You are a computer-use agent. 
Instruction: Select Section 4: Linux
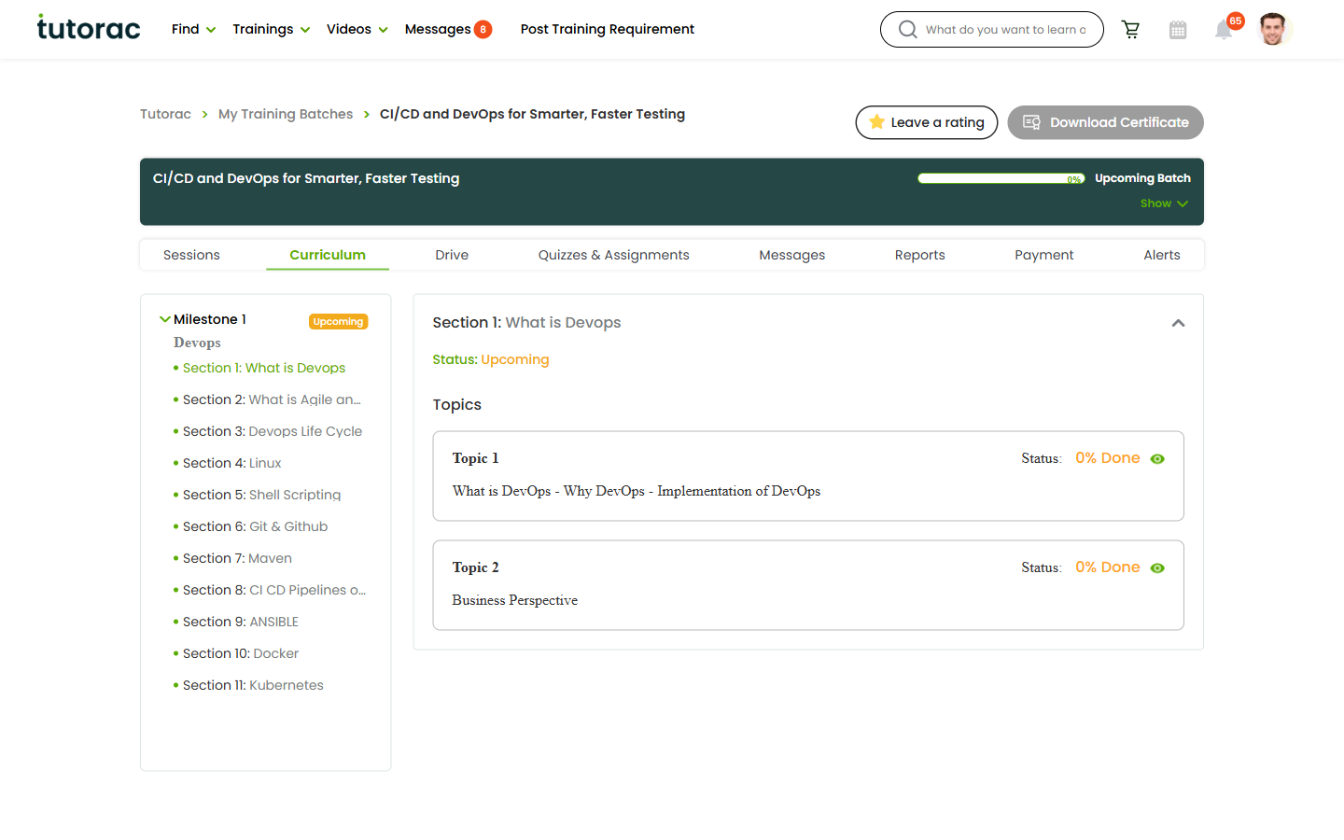(x=231, y=463)
